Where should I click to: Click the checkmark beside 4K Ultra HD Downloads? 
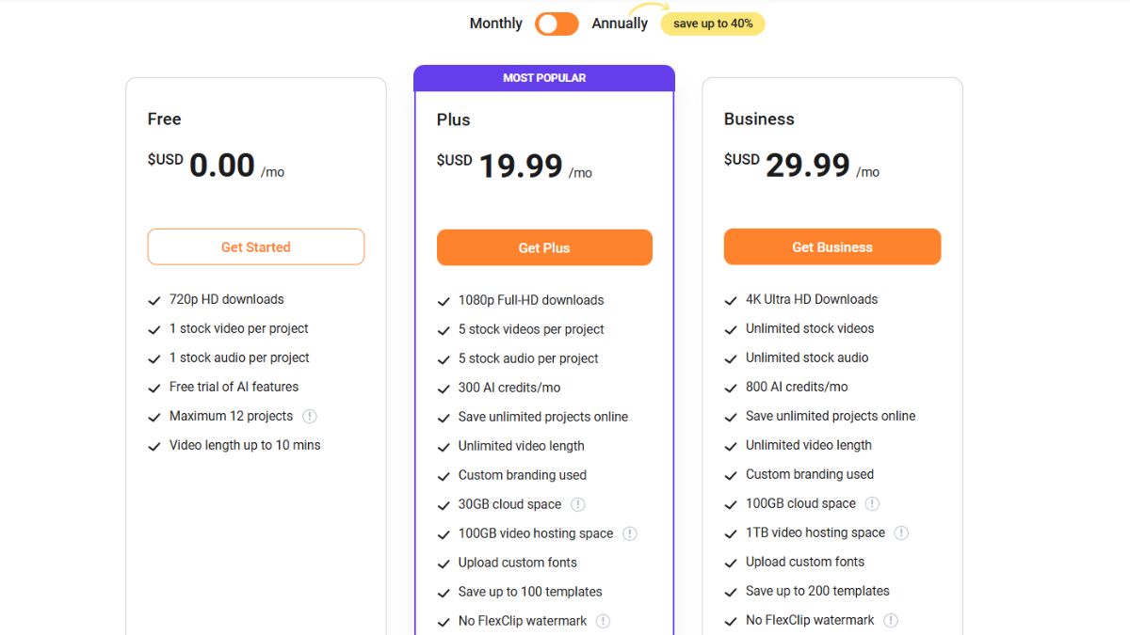point(731,300)
